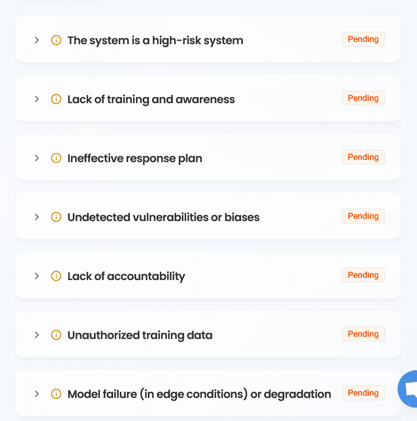
Task: Expand 'The system is a high-risk system' section
Action: [37, 40]
